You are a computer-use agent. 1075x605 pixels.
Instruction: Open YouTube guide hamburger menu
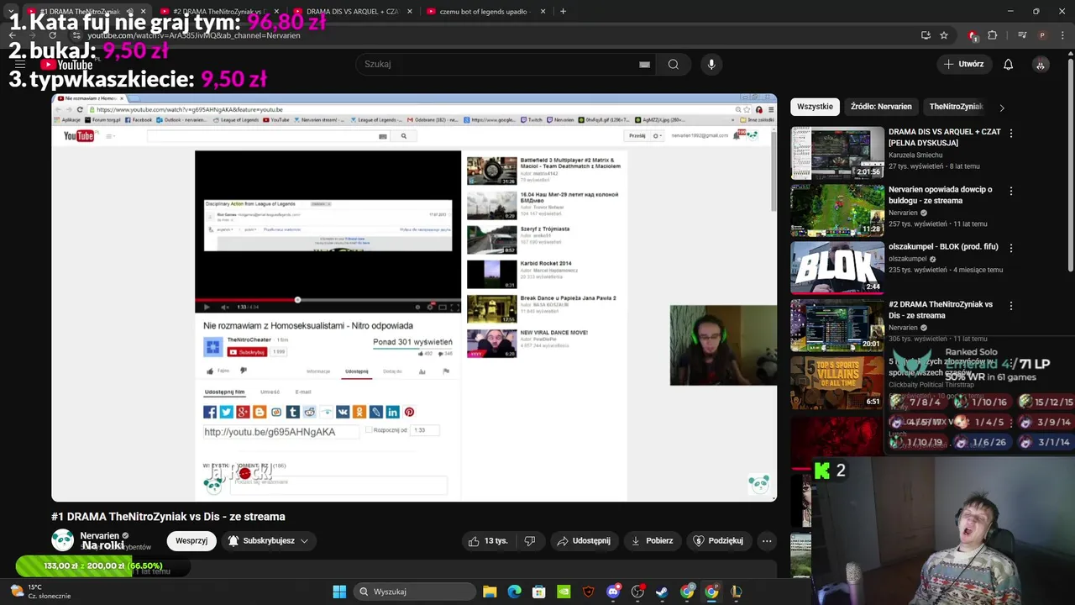click(x=20, y=65)
